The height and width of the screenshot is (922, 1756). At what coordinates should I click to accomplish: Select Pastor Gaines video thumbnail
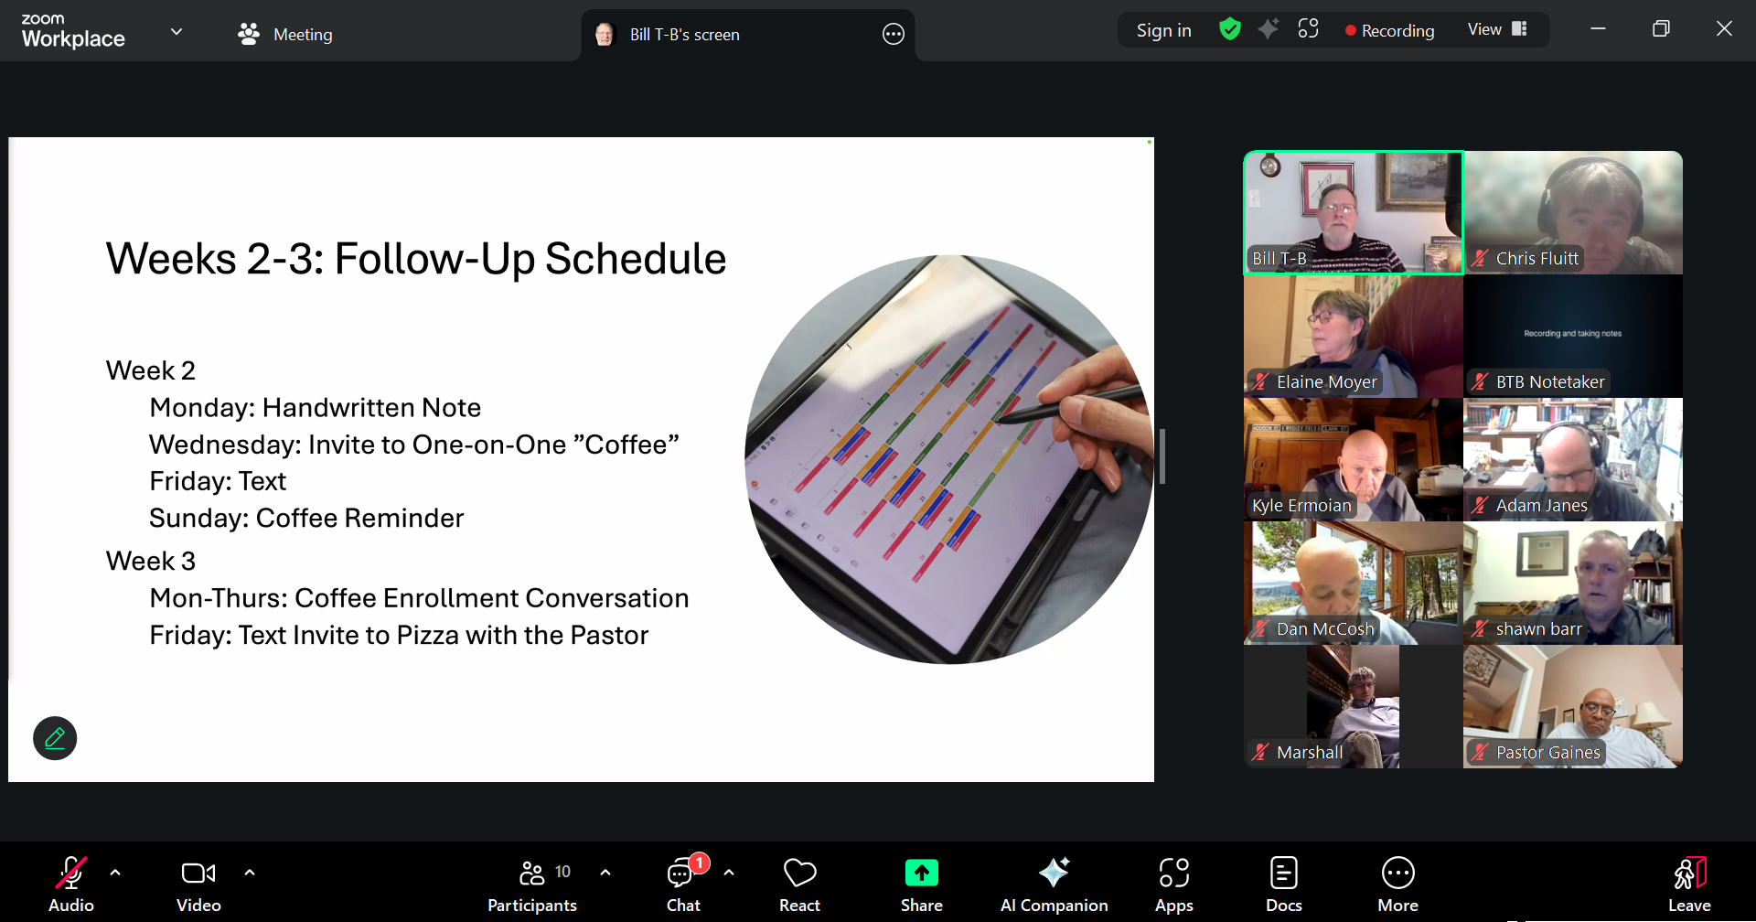click(1572, 706)
